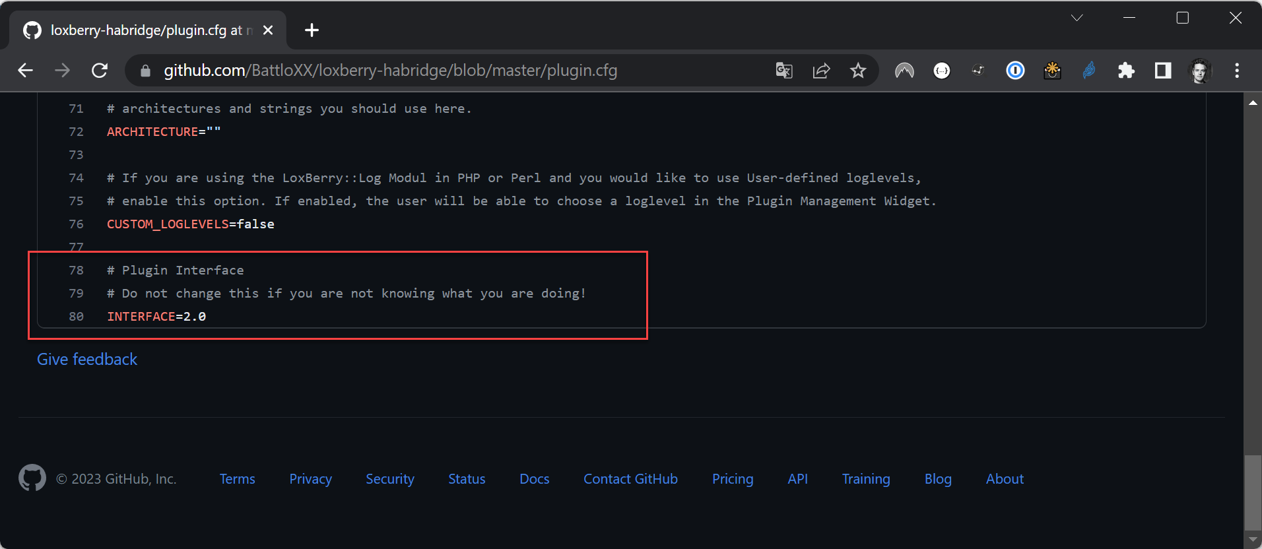Open the Status footer link

[x=467, y=479]
